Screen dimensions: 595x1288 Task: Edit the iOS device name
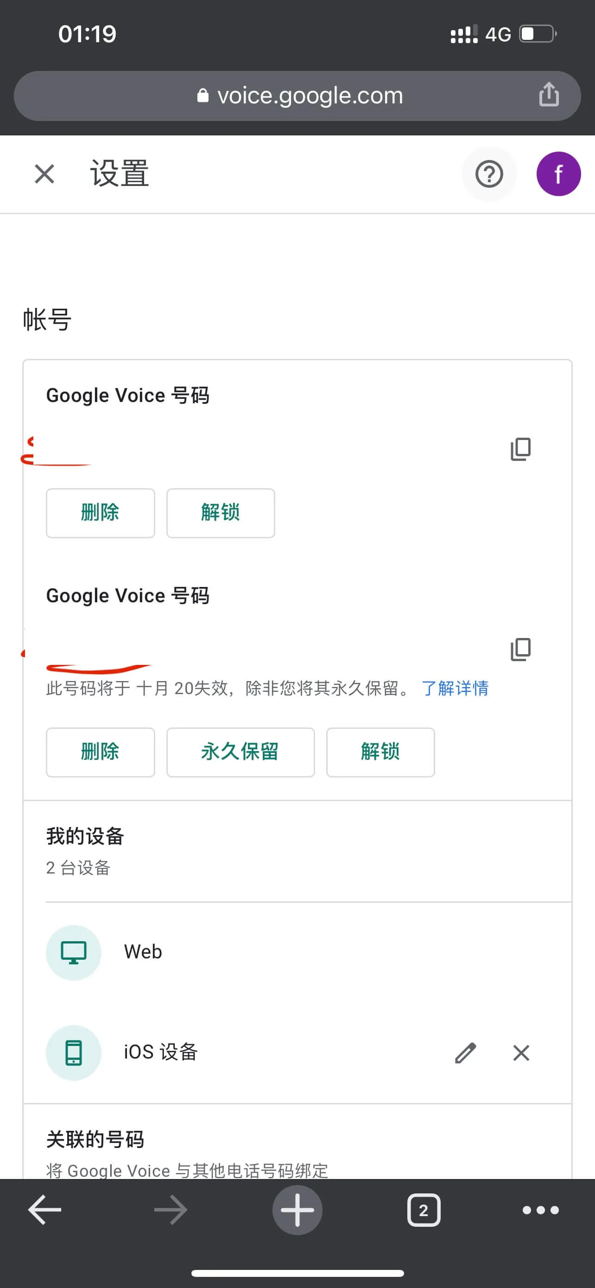[465, 1052]
